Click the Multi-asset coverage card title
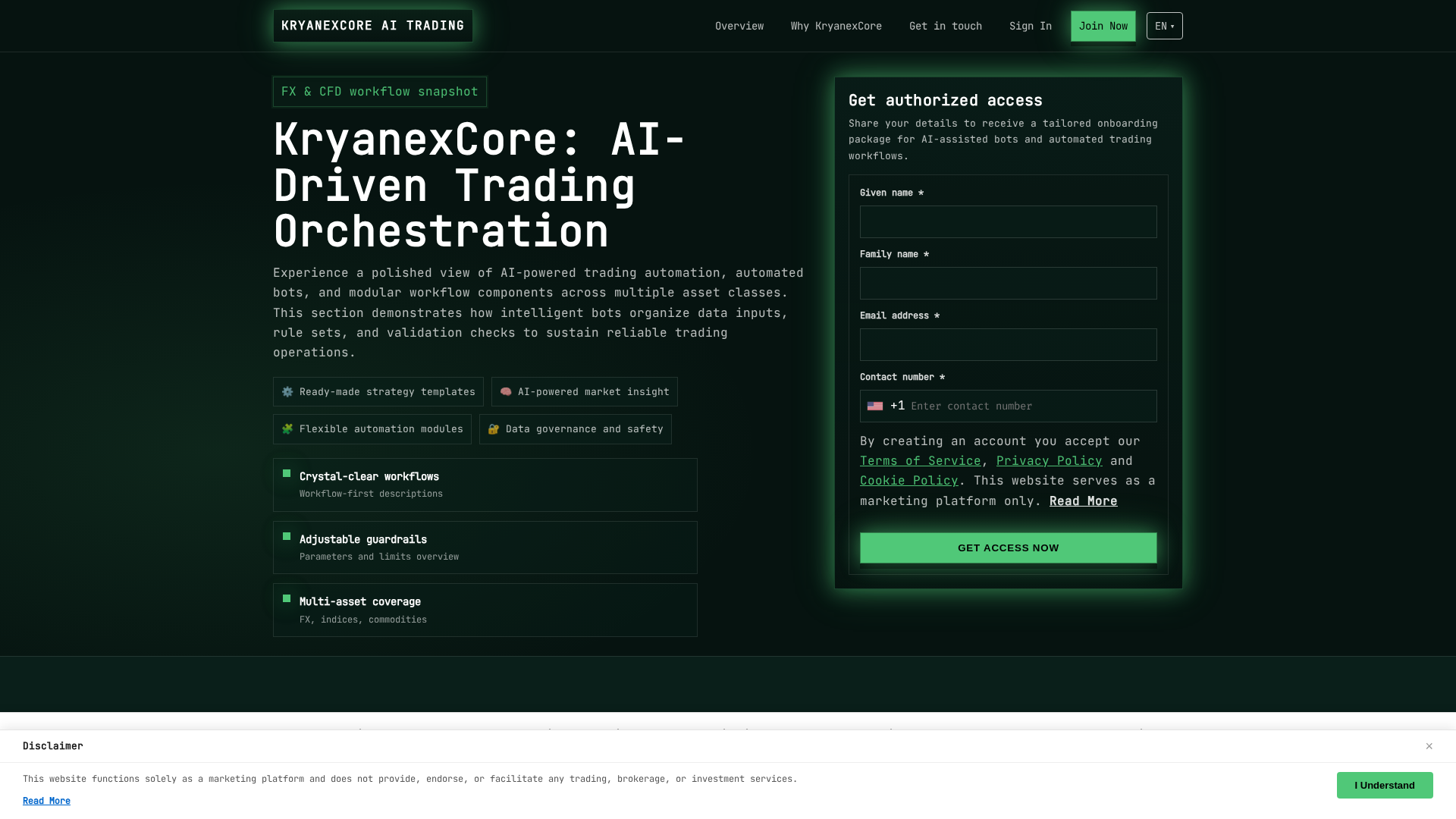Screen dimensions: 1456x819 pos(360,601)
